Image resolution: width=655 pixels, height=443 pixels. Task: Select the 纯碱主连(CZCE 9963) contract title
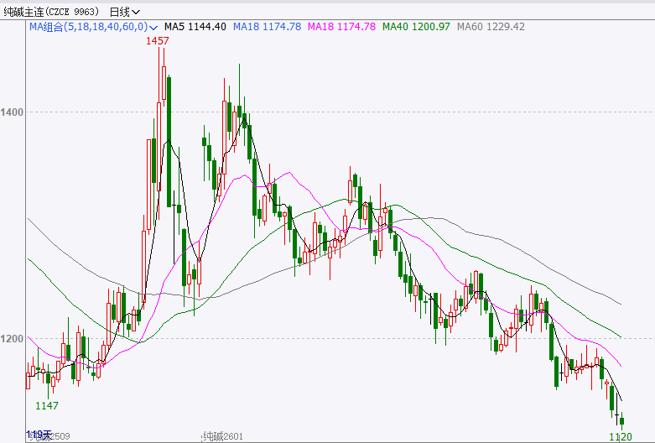[52, 12]
